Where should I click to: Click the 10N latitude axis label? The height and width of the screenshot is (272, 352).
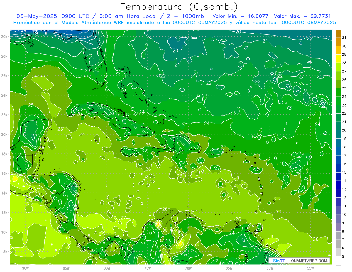click(x=5, y=232)
